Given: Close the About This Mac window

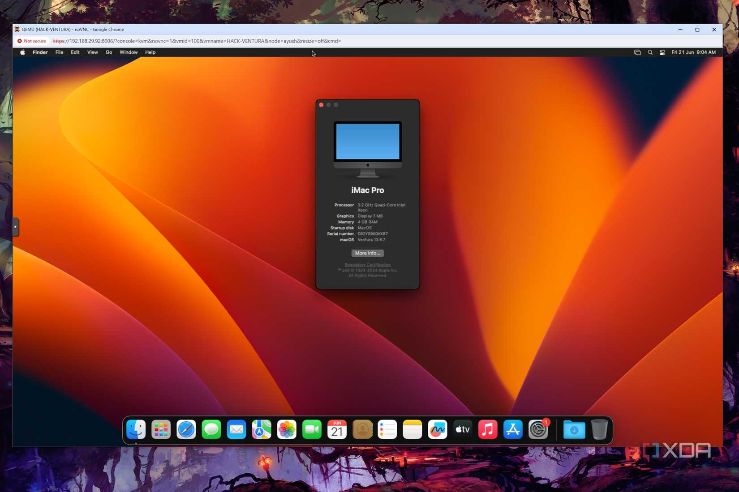Looking at the screenshot, I should pos(321,105).
